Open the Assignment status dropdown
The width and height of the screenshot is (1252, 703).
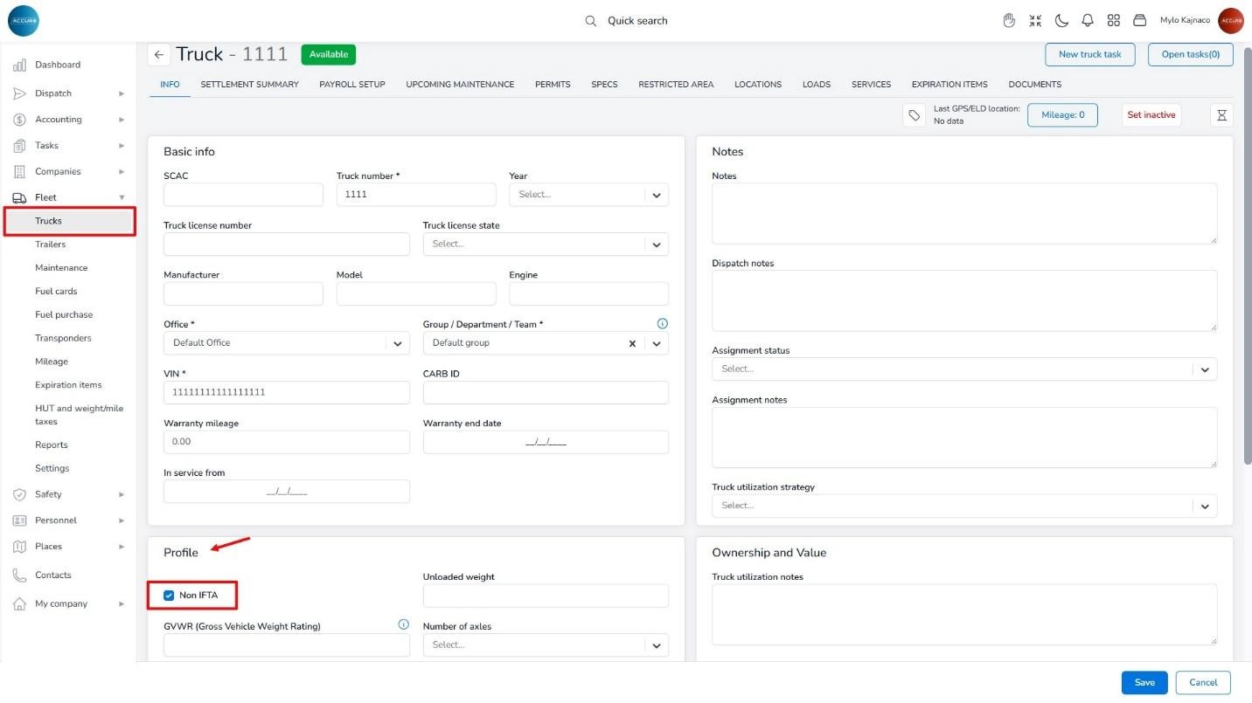pos(1204,369)
